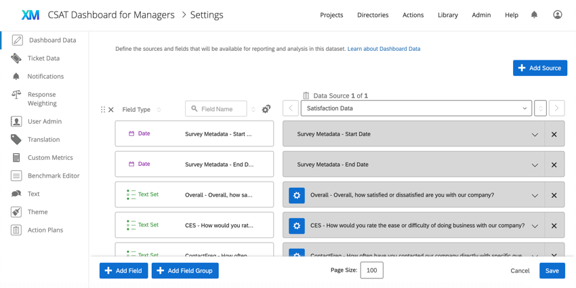Open Satisfaction Data source dropdown

[416, 108]
